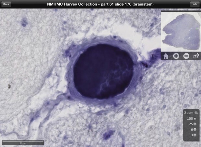Choose the 3 percent zoom option
This screenshot has height=147, width=201.
click(195, 135)
